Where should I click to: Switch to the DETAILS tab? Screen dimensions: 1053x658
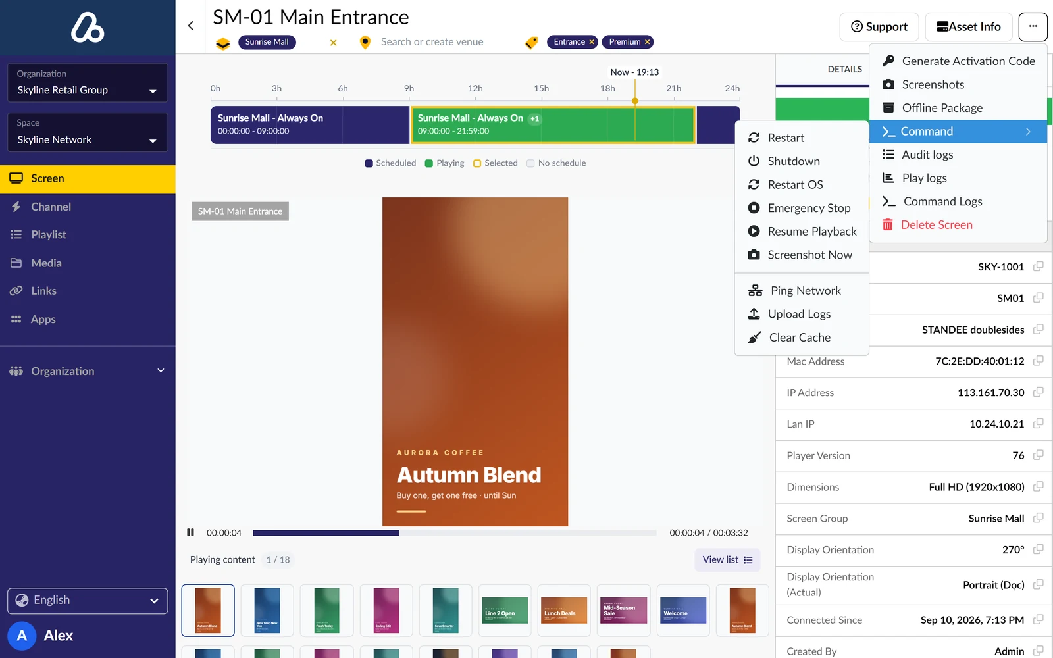(x=844, y=69)
